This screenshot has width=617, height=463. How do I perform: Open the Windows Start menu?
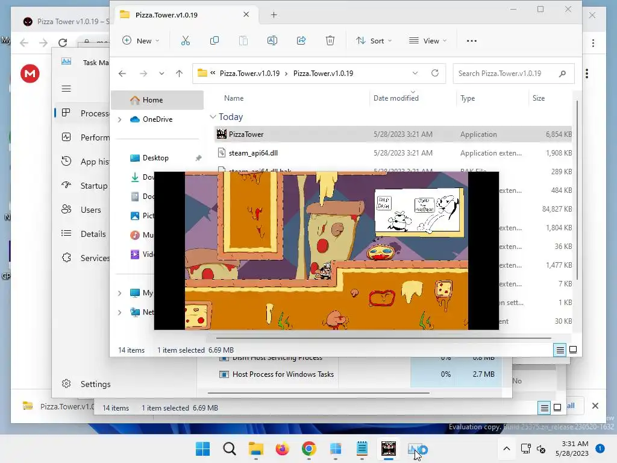tap(203, 449)
